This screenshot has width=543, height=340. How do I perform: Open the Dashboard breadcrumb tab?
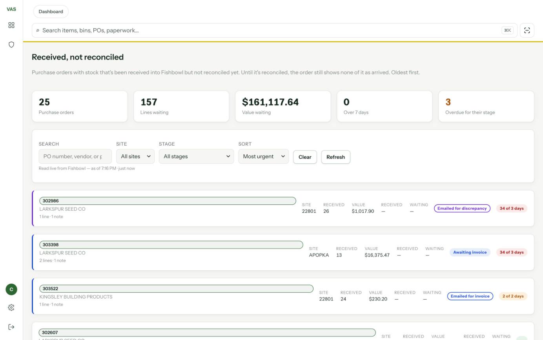coord(51,12)
